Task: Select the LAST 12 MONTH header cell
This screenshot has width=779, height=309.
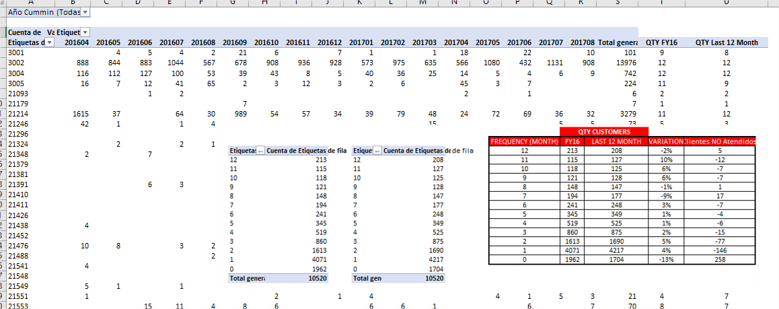Action: click(x=617, y=141)
